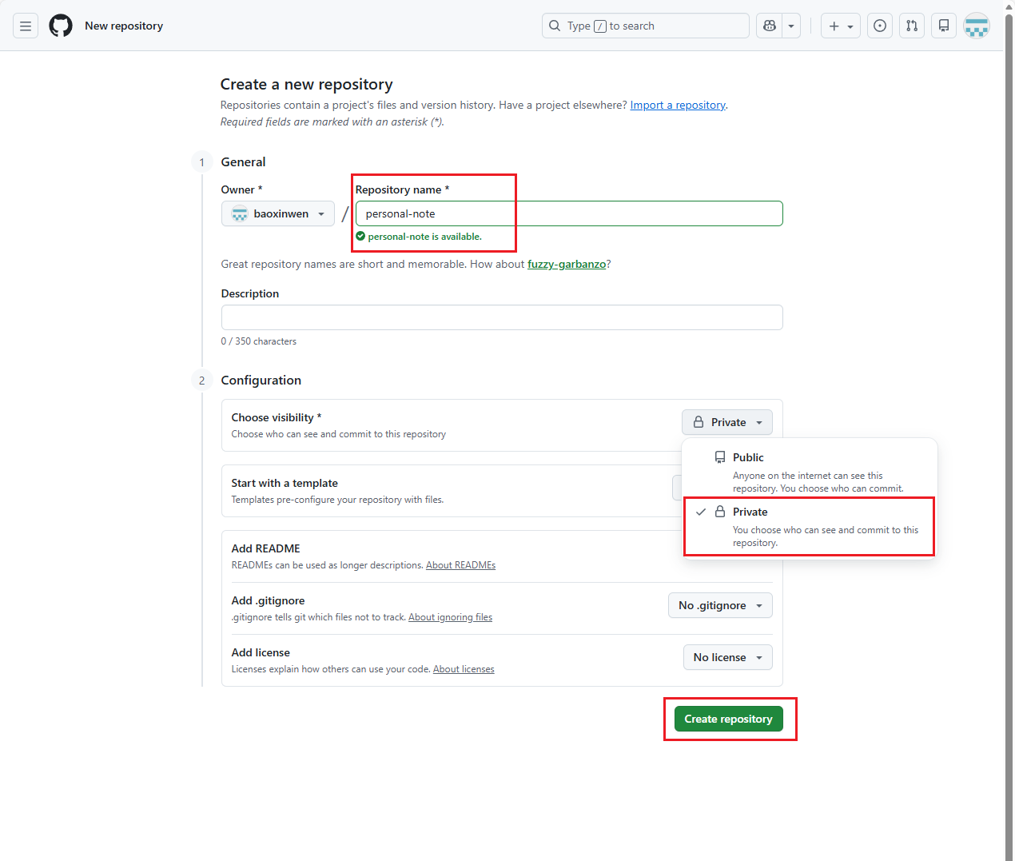Open the No .gitignore dropdown

coord(720,605)
